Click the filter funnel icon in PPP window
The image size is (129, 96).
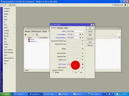[x=37, y=35]
